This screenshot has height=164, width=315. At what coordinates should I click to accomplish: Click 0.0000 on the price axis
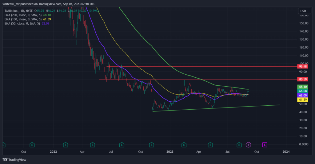point(304,144)
